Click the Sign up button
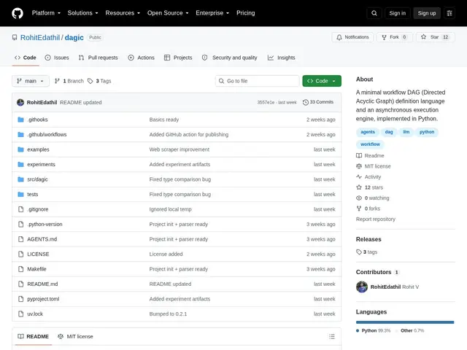Viewport: 467px width, 350px height. [x=426, y=13]
